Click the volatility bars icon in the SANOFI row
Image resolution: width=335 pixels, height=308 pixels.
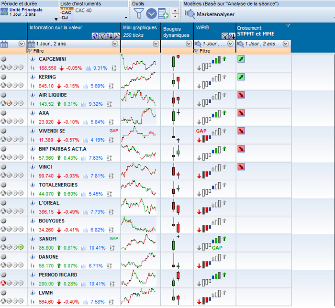84,248
